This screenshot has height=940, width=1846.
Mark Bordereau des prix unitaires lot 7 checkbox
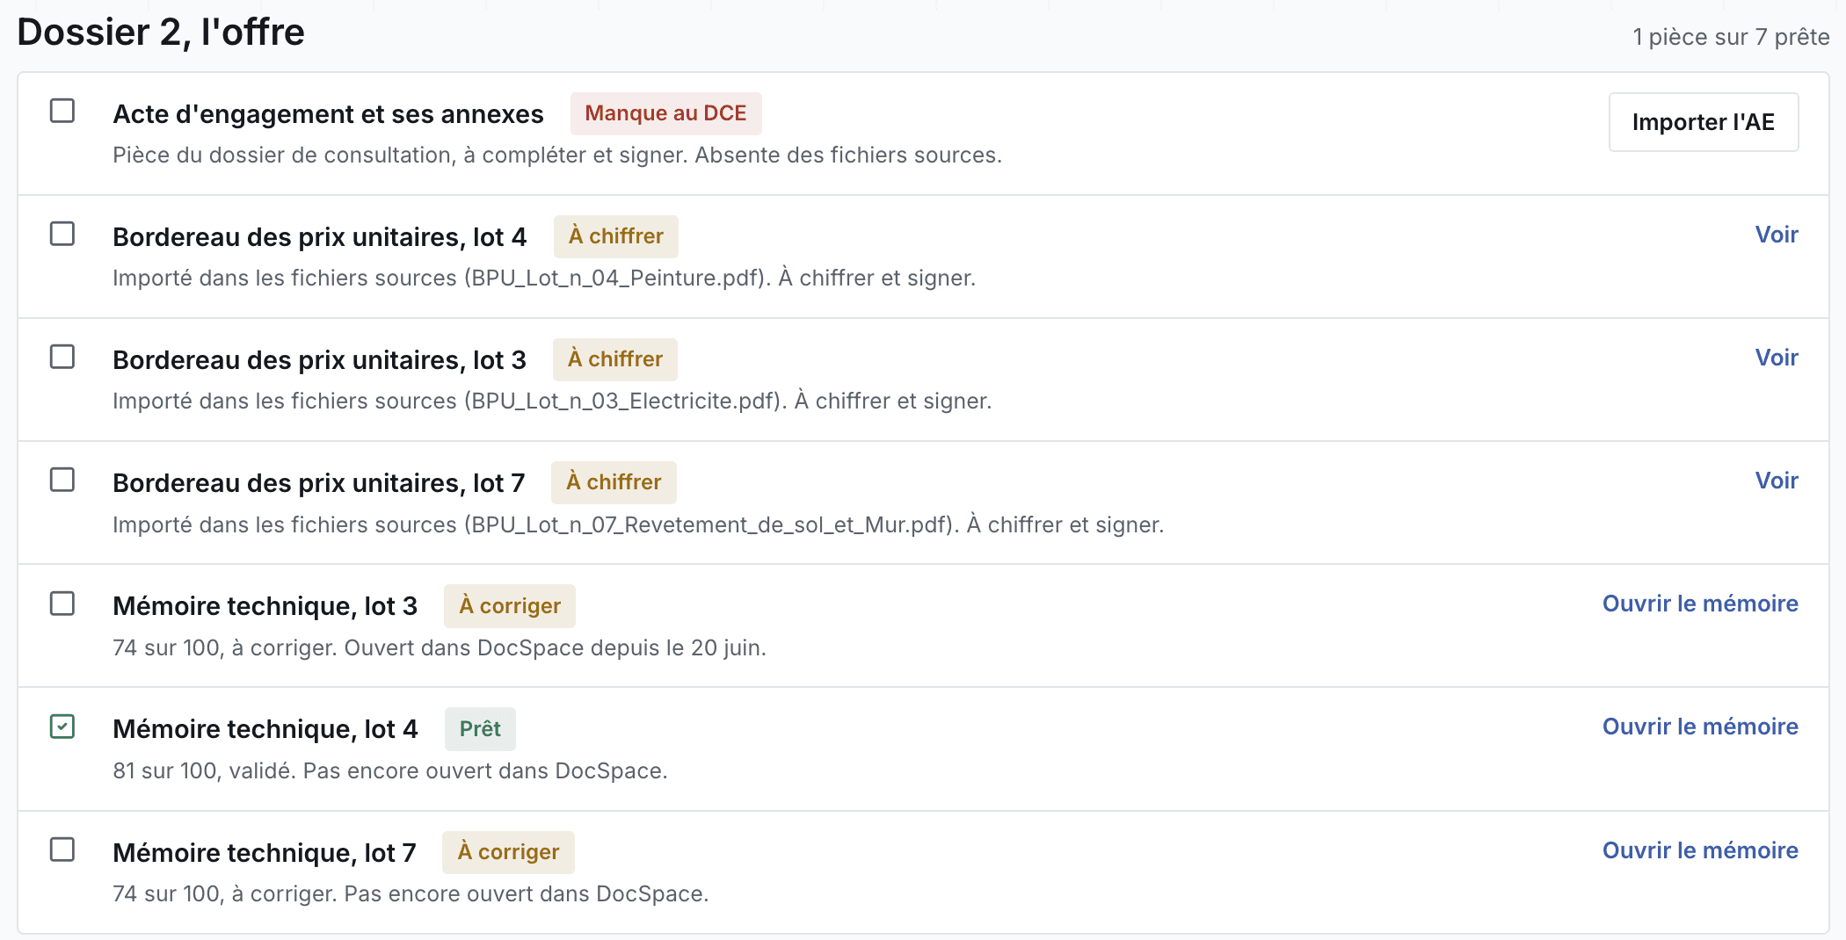[62, 480]
